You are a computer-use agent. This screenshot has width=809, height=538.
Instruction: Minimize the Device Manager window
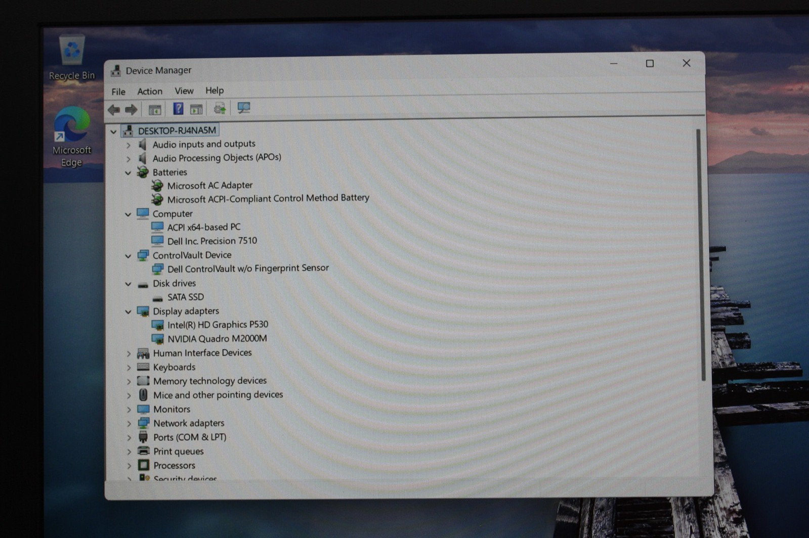point(614,64)
